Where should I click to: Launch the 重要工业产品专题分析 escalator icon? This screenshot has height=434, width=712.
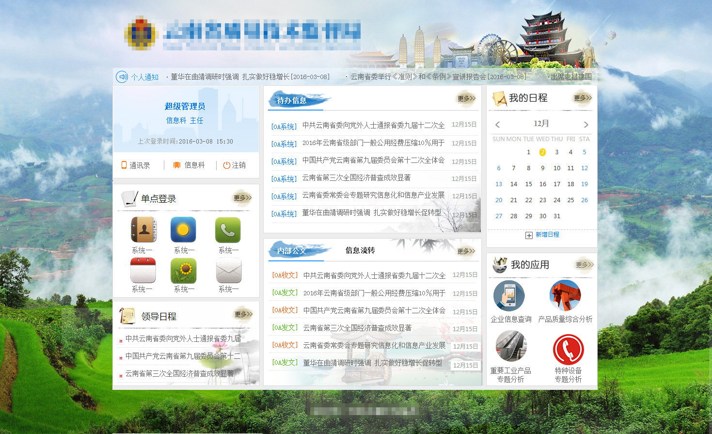(511, 346)
